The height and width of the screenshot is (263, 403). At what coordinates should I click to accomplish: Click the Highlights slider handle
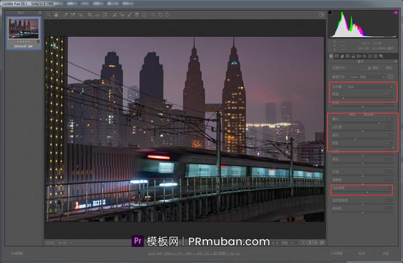(355, 140)
